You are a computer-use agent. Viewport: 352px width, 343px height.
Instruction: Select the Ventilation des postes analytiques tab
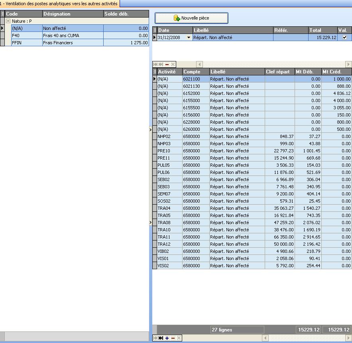tap(60, 3)
